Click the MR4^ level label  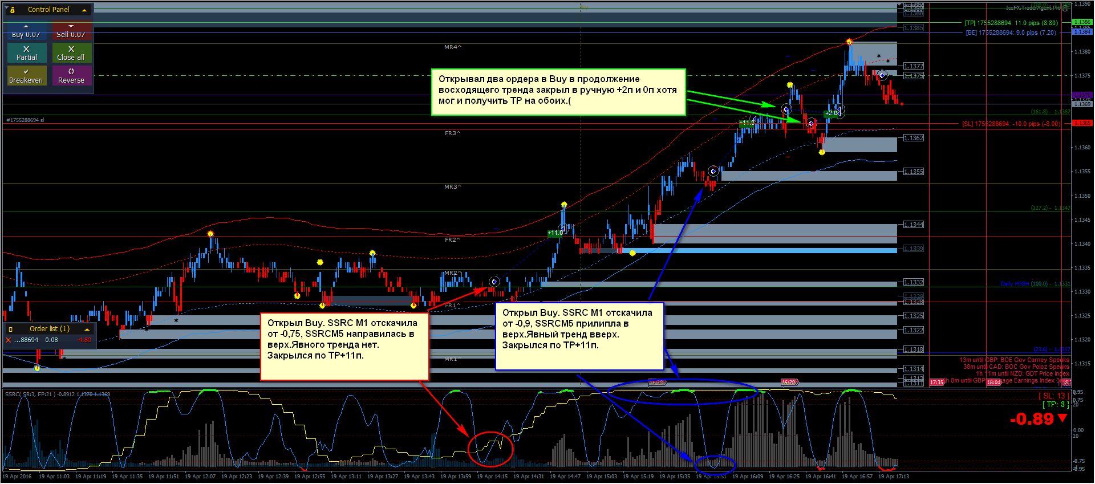pos(453,47)
